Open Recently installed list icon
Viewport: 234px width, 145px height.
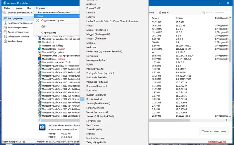pos(5,23)
